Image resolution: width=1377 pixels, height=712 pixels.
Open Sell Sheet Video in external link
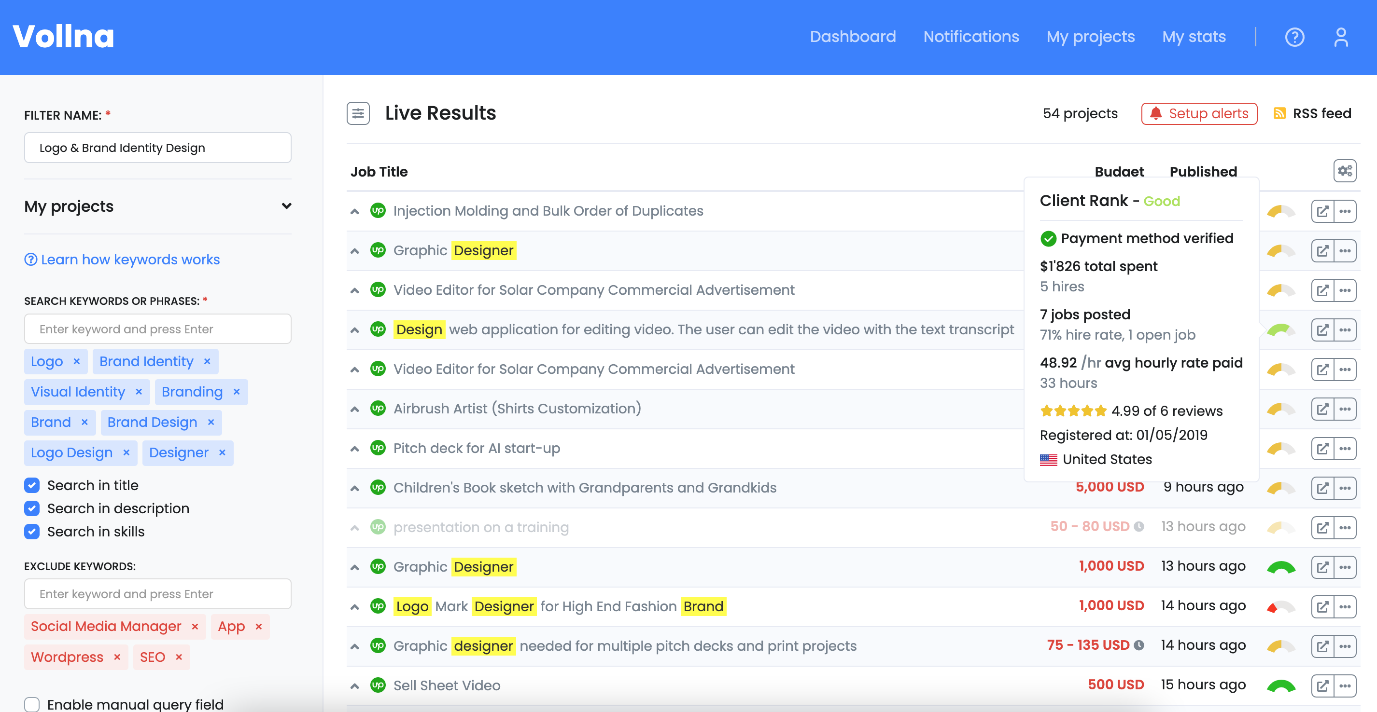point(1322,685)
